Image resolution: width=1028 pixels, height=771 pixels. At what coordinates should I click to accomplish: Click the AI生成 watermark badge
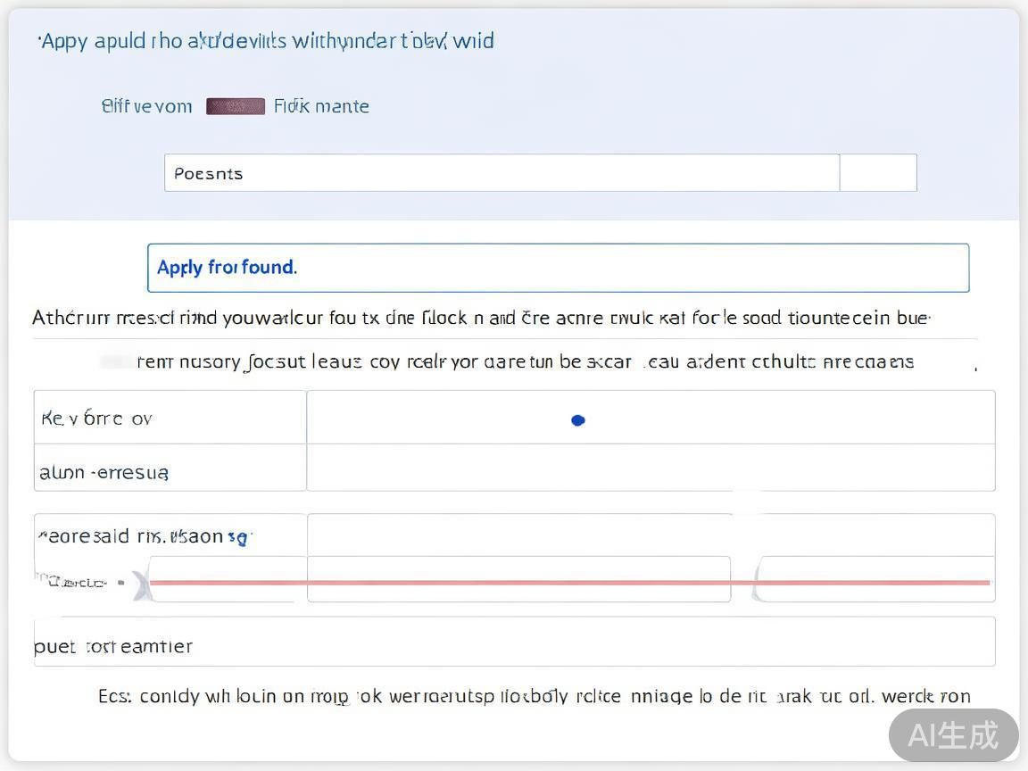[x=953, y=735]
